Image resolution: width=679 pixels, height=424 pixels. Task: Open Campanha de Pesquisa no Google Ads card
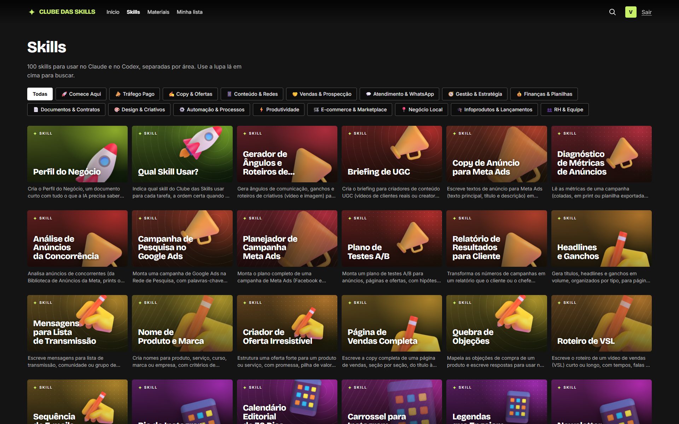182,238
